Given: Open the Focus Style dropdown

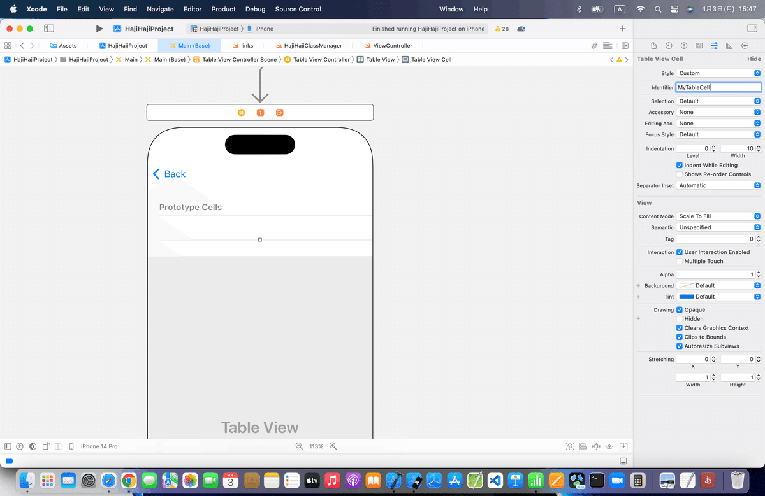Looking at the screenshot, I should (718, 134).
